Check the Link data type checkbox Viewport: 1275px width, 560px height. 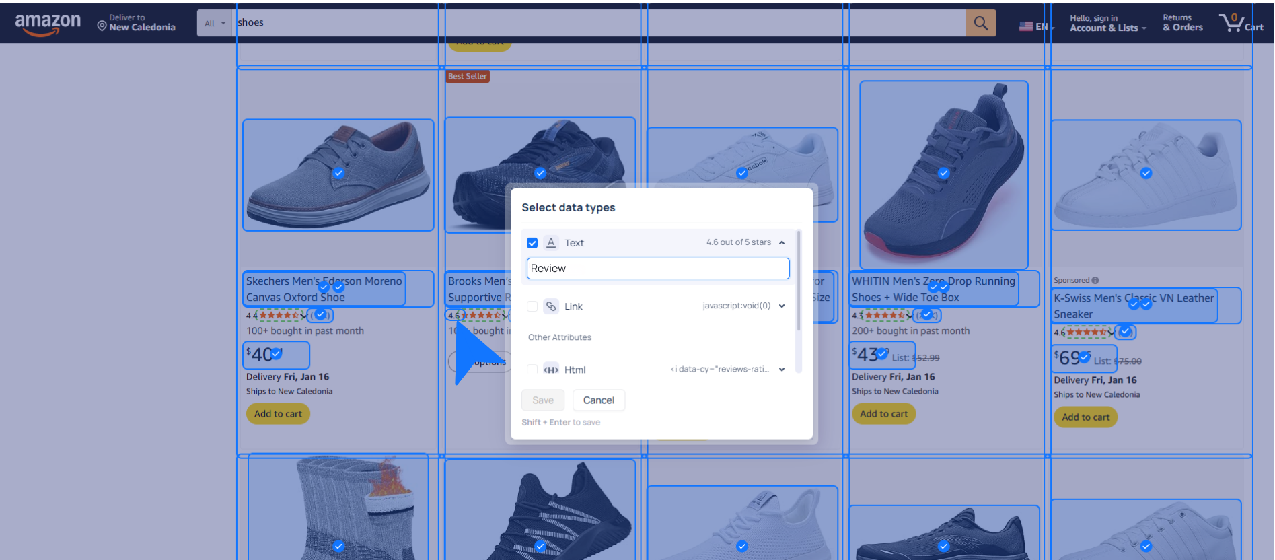click(532, 306)
